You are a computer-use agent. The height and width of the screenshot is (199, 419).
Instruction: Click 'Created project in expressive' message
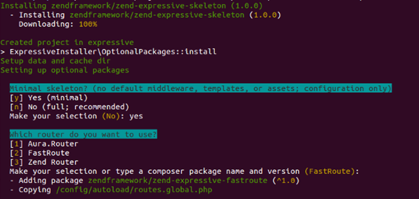coord(67,43)
